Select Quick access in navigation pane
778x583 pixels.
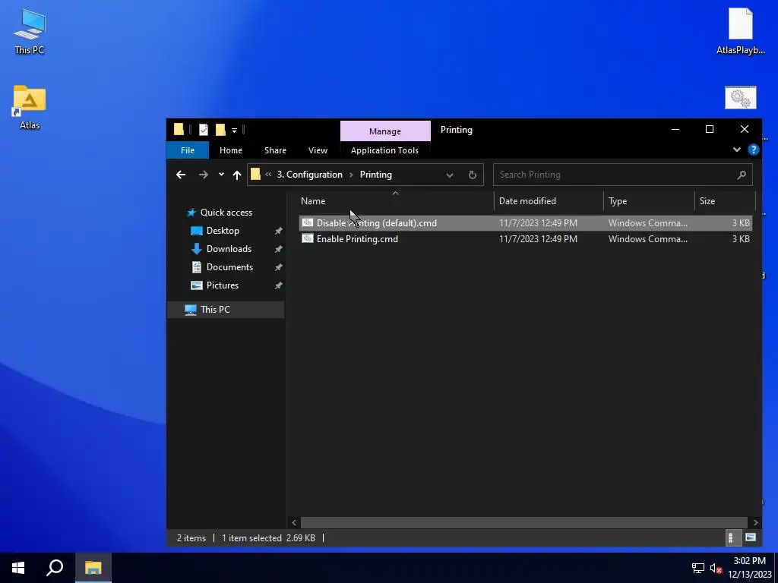coord(226,213)
